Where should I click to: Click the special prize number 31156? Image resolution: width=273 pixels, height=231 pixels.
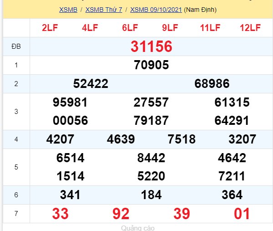pos(151,46)
